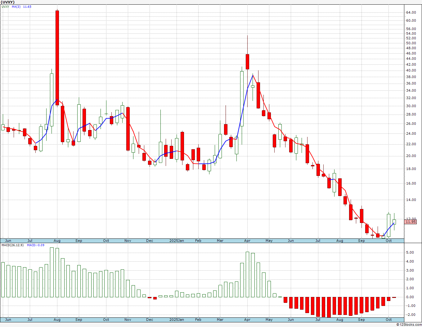This screenshot has width=422, height=327.
Task: Click 2025Jan on the MACD panel date axis
Action: pos(177,320)
